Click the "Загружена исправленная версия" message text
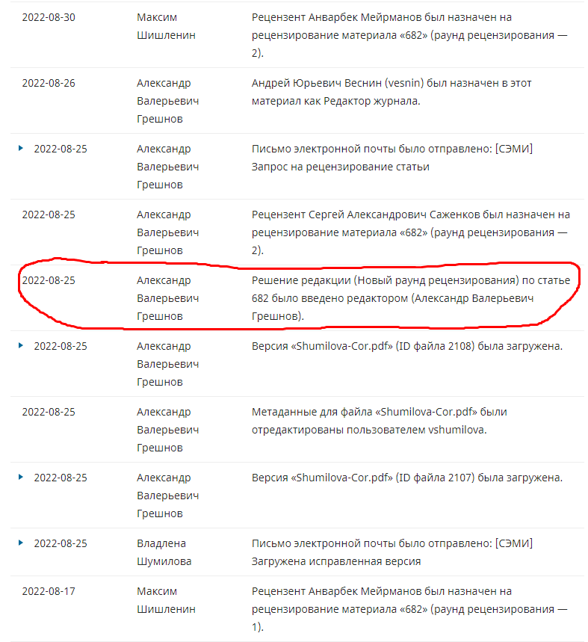The height and width of the screenshot is (642, 588). tap(336, 561)
